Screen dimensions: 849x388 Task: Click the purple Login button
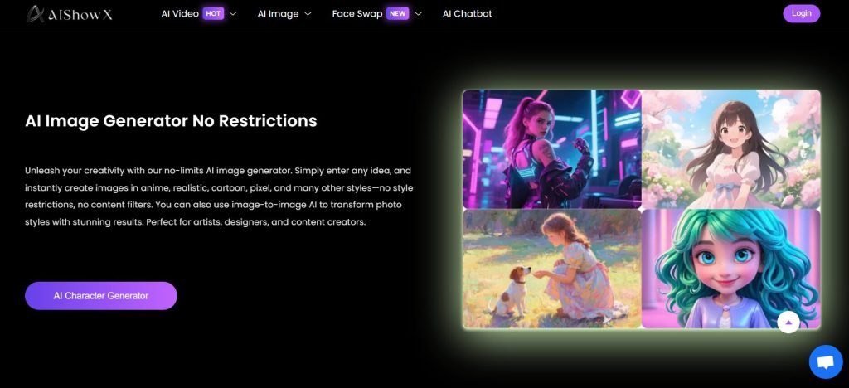tap(801, 13)
